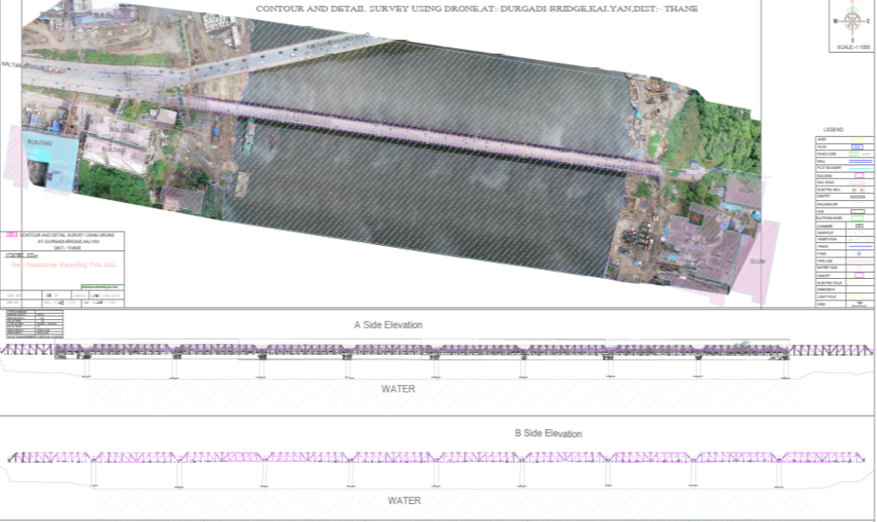Select the Water Tank symbol in the legend
The height and width of the screenshot is (522, 877).
pyautogui.click(x=857, y=267)
